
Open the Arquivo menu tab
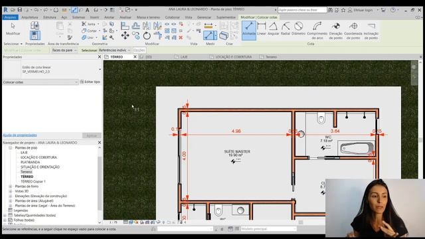tap(11, 17)
